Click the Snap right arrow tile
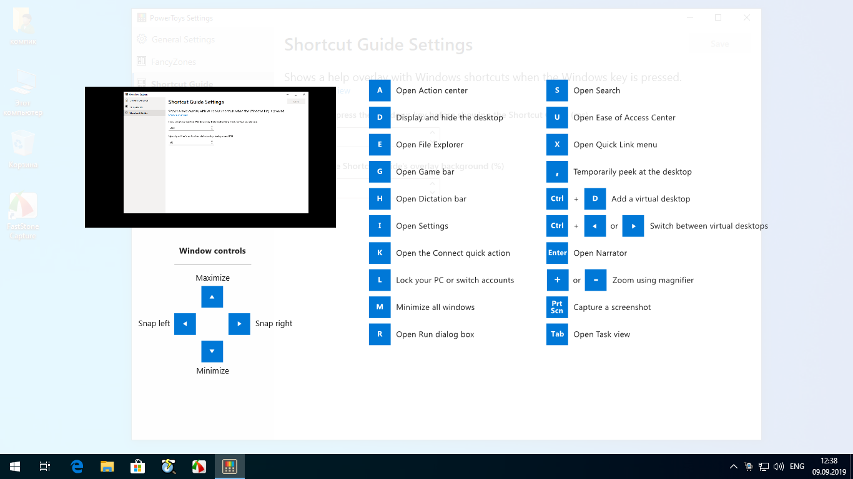Image resolution: width=853 pixels, height=479 pixels. pyautogui.click(x=239, y=324)
